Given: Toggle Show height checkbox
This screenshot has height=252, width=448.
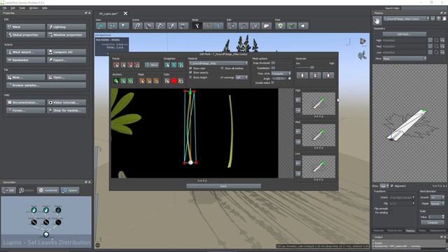Looking at the screenshot, I should (190, 77).
